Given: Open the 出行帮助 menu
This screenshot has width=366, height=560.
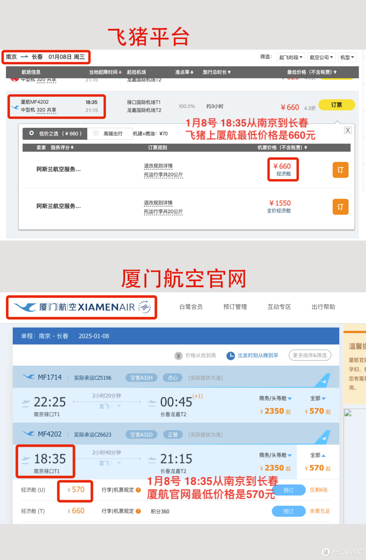Looking at the screenshot, I should tap(323, 307).
